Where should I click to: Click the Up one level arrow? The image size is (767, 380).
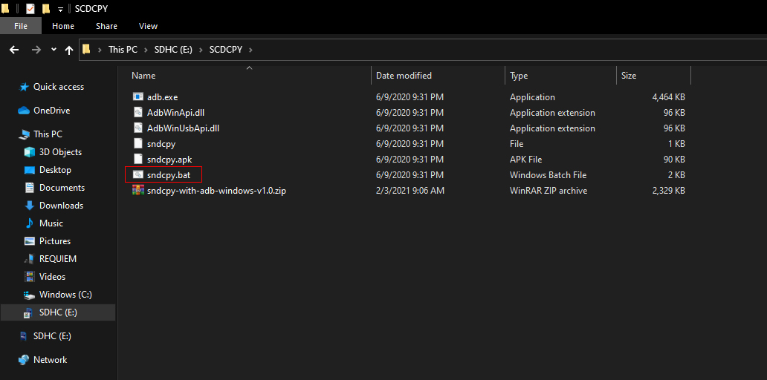pos(69,50)
